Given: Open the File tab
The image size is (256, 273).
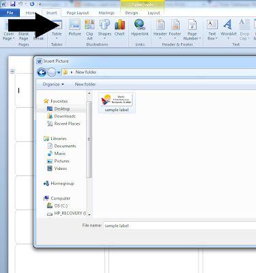Looking at the screenshot, I should 10,13.
